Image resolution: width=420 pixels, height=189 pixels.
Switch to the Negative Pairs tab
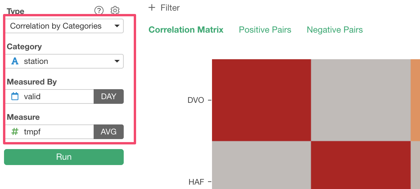pyautogui.click(x=335, y=30)
